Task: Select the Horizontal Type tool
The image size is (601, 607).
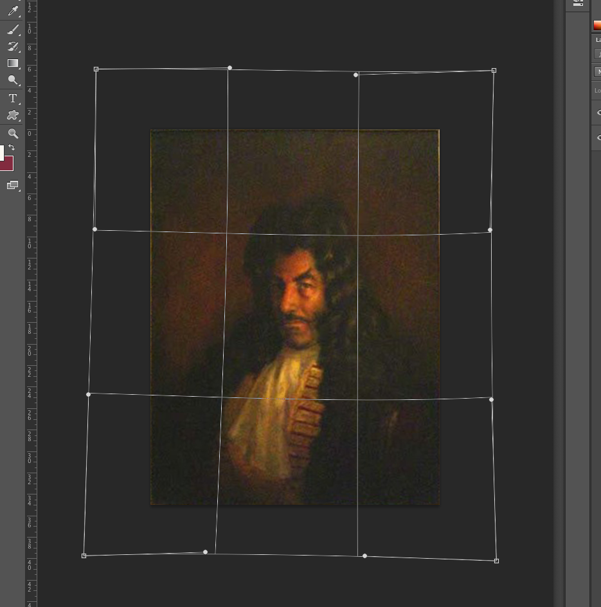Action: point(13,98)
